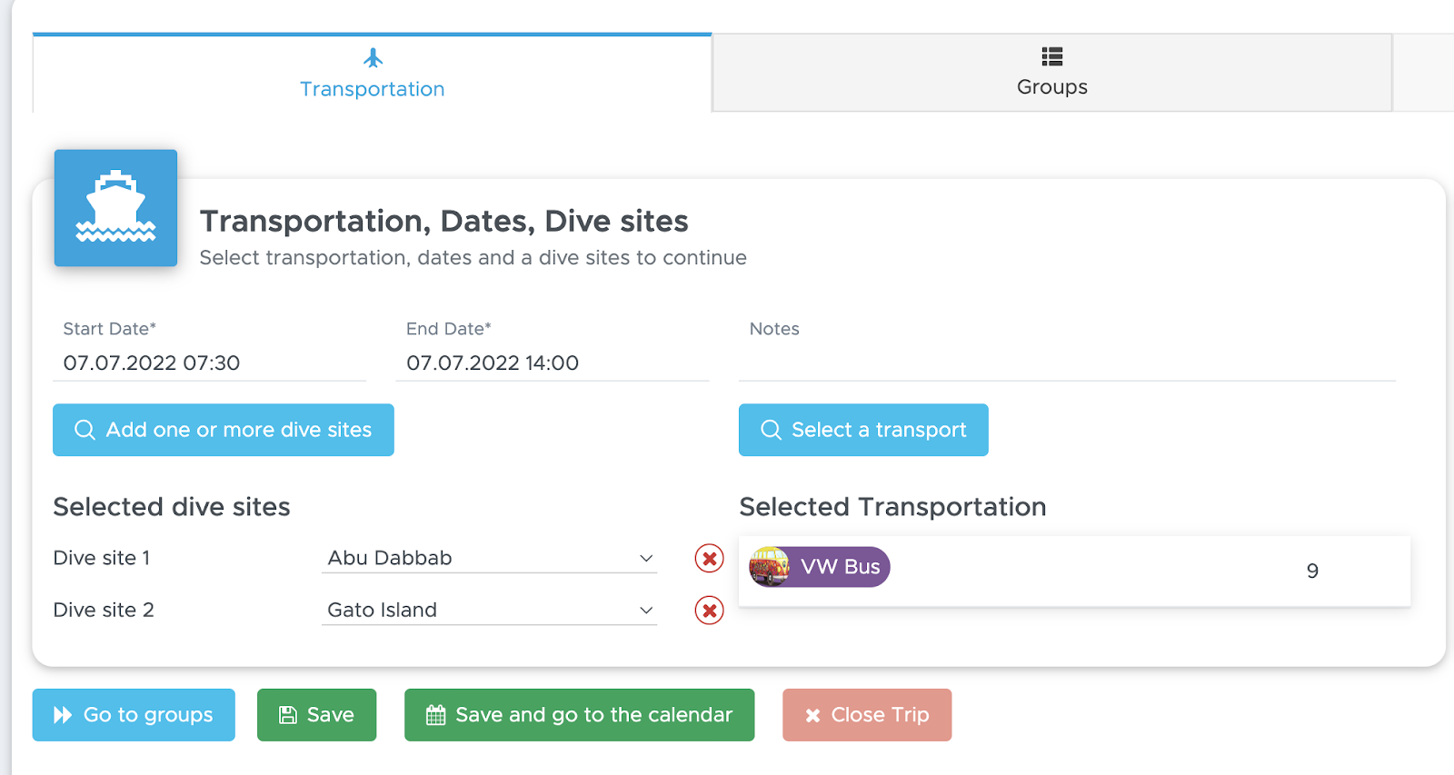Edit the Start Date field
Screen dimensions: 1454x775
pos(210,363)
